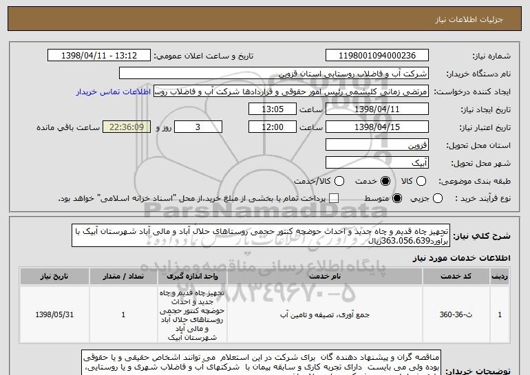Click the quantity cell showing 1
530x375 pixels.
pyautogui.click(x=123, y=315)
